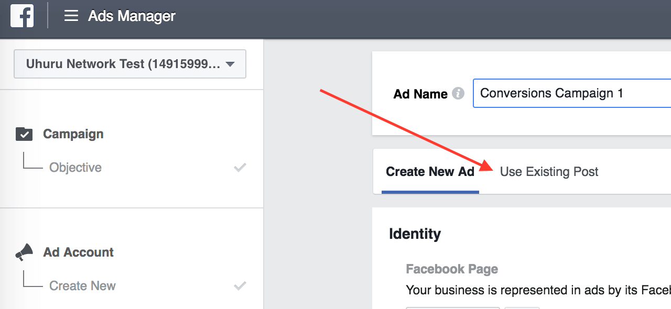This screenshot has width=671, height=309.
Task: Click the Facebook Page label
Action: click(x=452, y=269)
